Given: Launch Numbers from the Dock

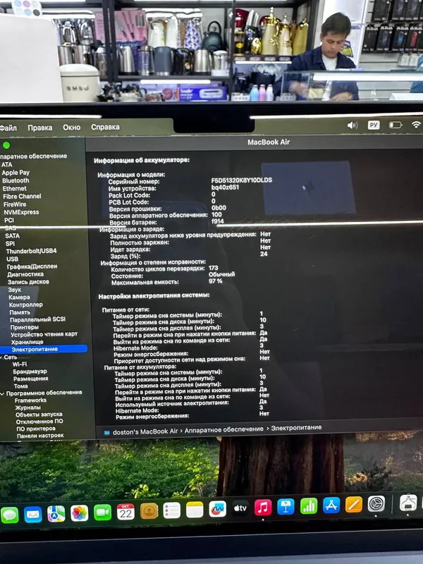Looking at the screenshot, I should click(x=309, y=506).
